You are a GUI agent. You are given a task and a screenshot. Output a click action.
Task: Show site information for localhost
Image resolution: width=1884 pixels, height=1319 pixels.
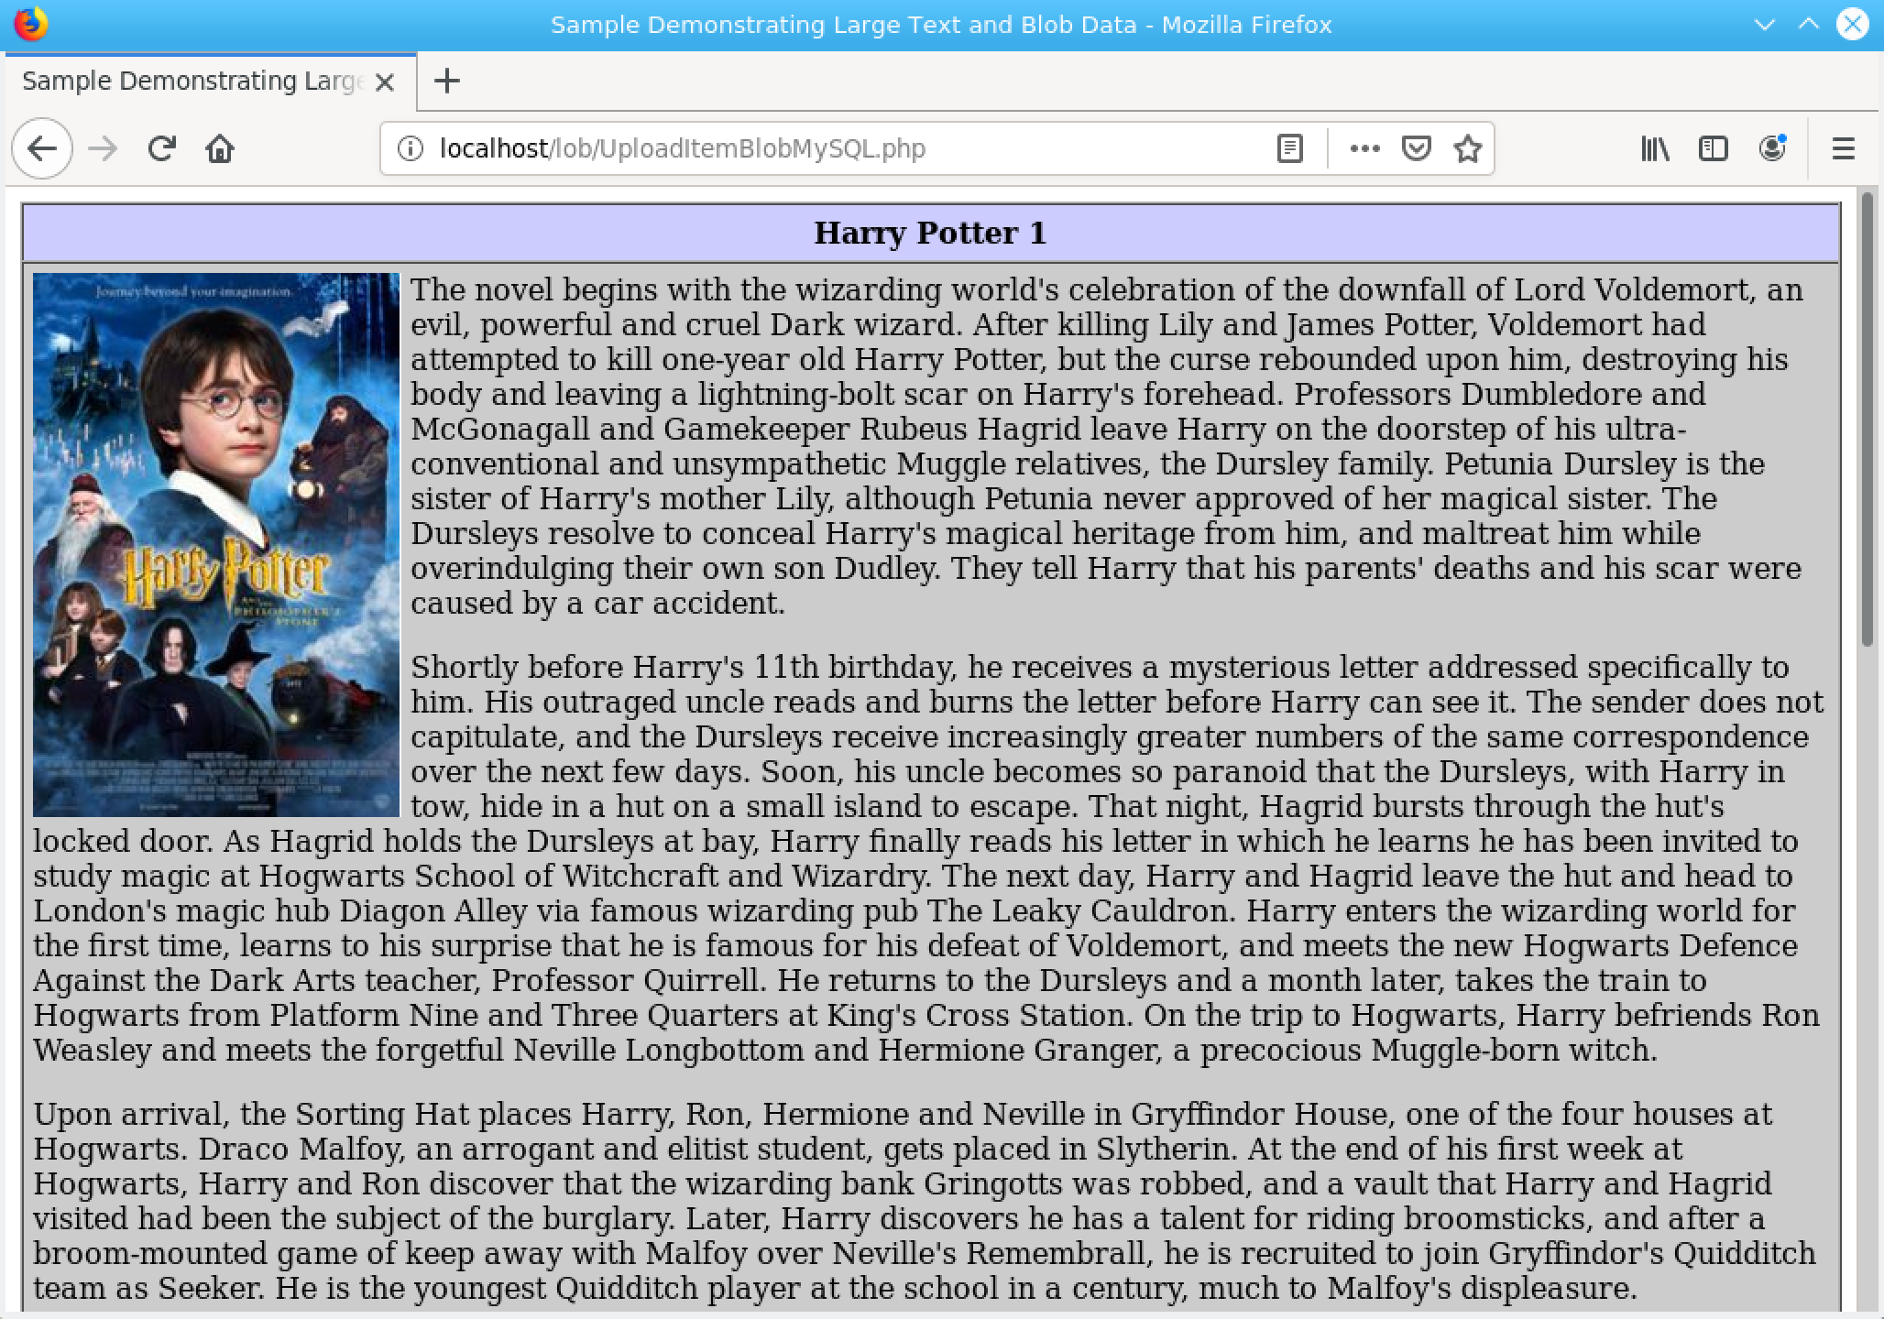click(x=410, y=148)
